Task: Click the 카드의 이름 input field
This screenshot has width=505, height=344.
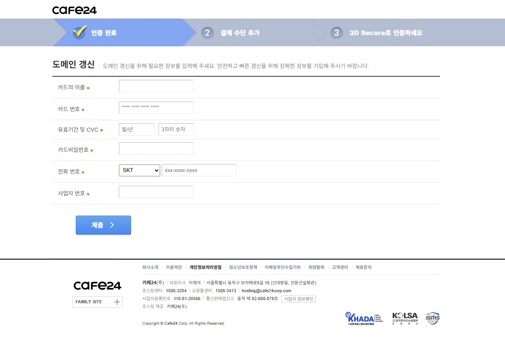Action: [156, 86]
